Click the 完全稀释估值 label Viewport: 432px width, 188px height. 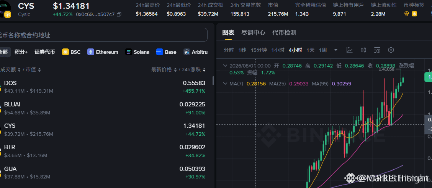[311, 5]
